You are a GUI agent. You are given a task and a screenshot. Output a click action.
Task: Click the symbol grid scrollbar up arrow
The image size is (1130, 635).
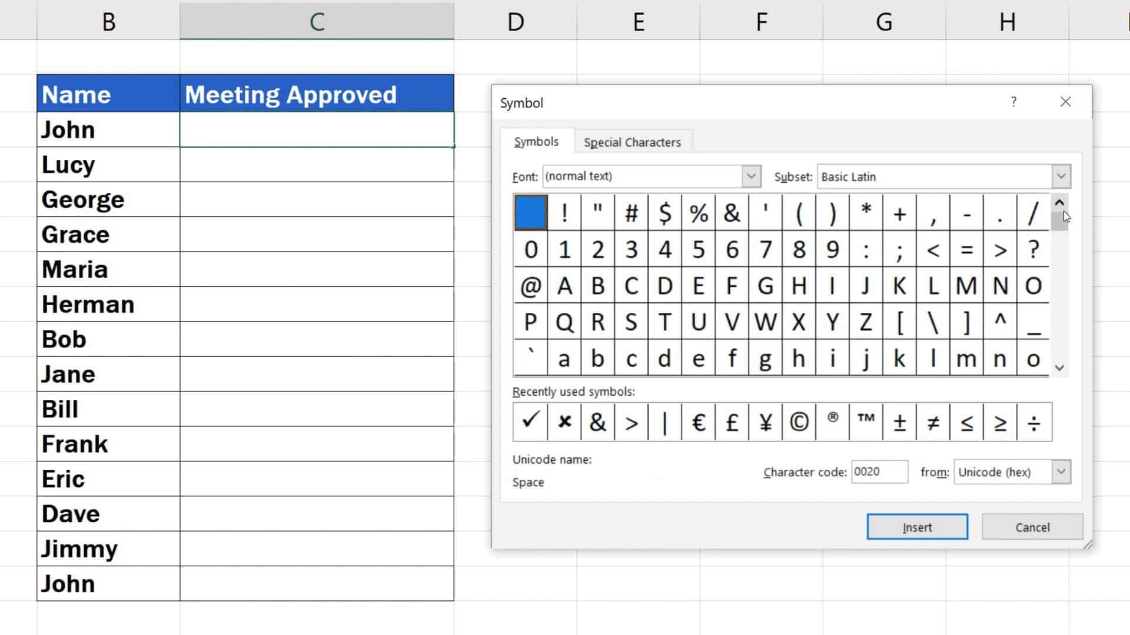(x=1059, y=202)
